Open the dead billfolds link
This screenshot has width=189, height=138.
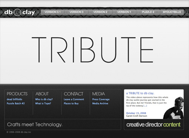click(x=14, y=99)
